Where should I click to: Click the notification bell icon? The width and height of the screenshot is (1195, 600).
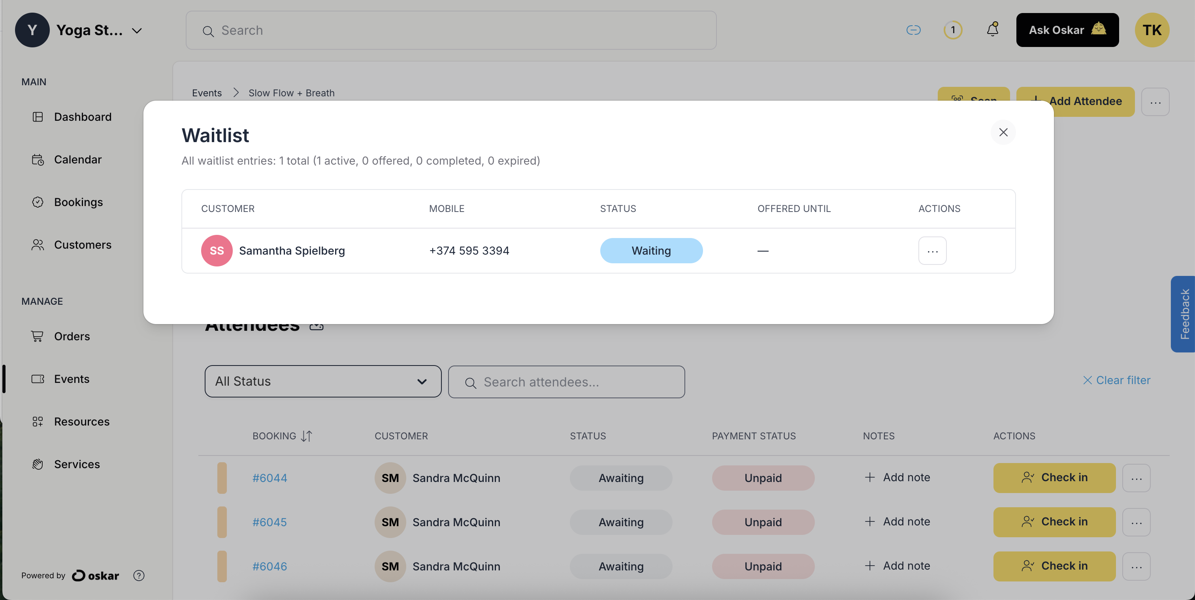click(x=992, y=30)
